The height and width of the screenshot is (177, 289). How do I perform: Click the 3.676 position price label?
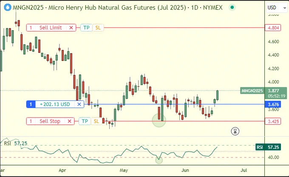[x=273, y=104]
